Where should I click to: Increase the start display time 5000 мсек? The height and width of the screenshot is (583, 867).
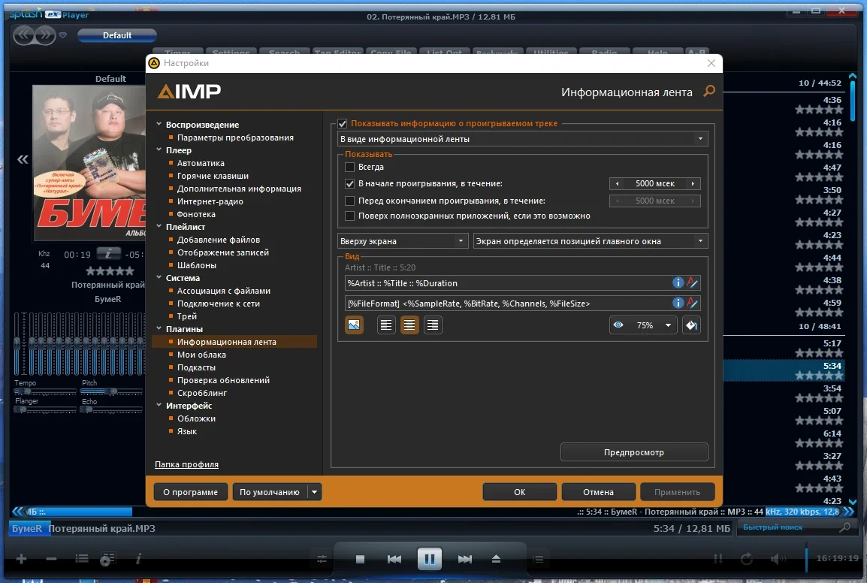coord(693,183)
